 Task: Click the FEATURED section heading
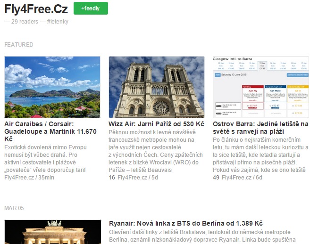pos(19,45)
